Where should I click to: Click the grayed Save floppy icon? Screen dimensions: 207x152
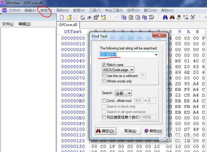(x=76, y=17)
